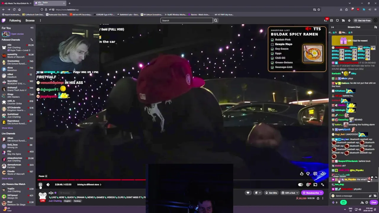The height and width of the screenshot is (213, 379).
Task: Click the xQc channel avatar below player
Action: (43, 196)
